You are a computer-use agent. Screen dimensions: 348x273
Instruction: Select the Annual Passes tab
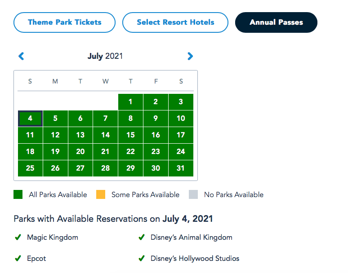coord(276,22)
